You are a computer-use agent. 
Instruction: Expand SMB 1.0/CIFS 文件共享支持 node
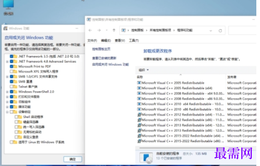tap(7, 77)
